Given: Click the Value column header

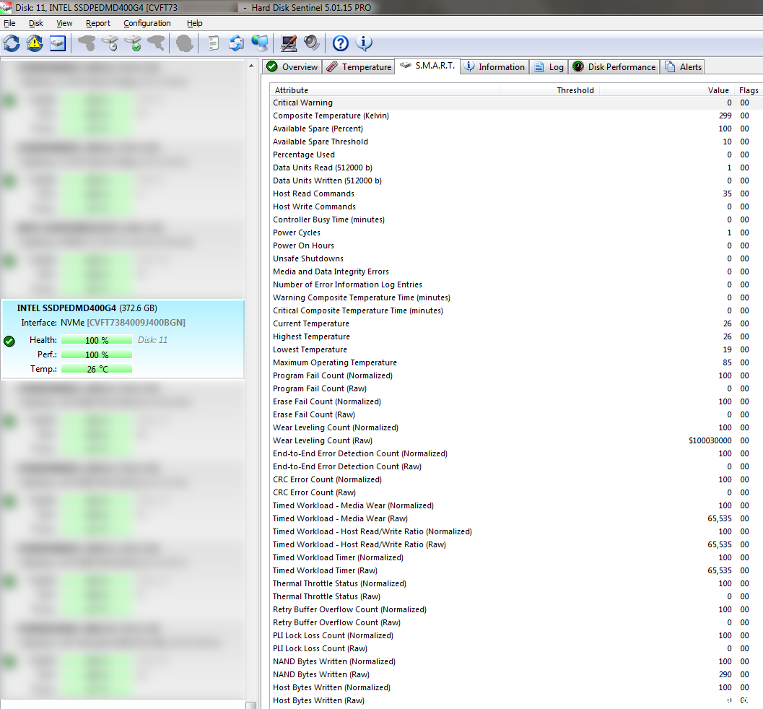Looking at the screenshot, I should click(x=667, y=90).
